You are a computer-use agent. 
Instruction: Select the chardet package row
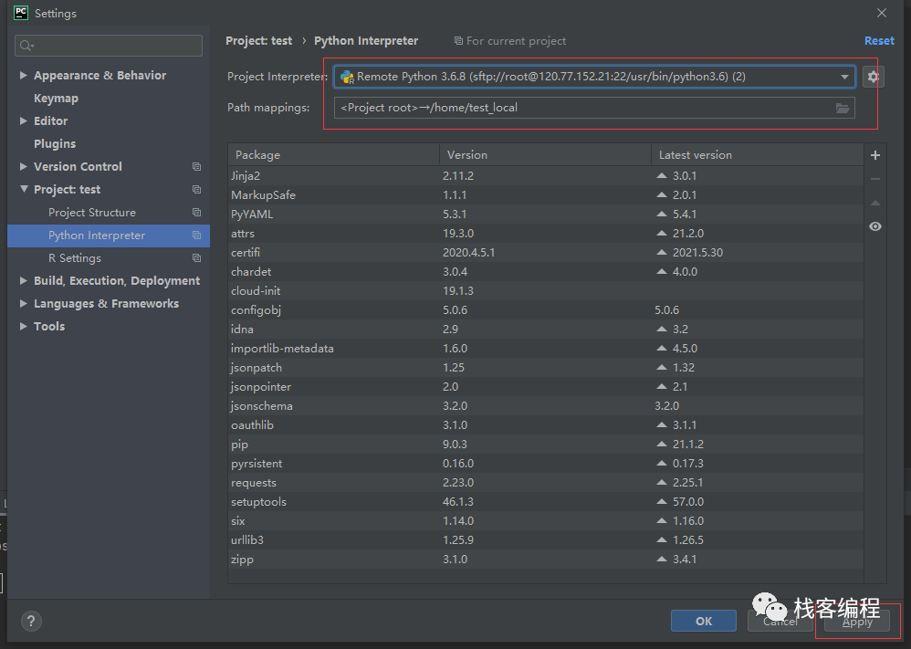pos(546,271)
